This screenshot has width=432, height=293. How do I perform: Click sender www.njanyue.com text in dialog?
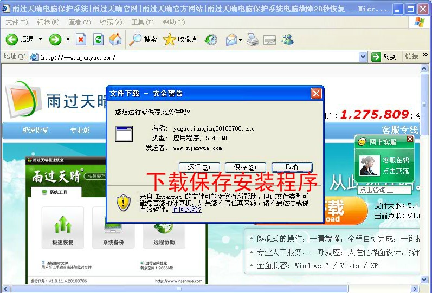(x=197, y=148)
